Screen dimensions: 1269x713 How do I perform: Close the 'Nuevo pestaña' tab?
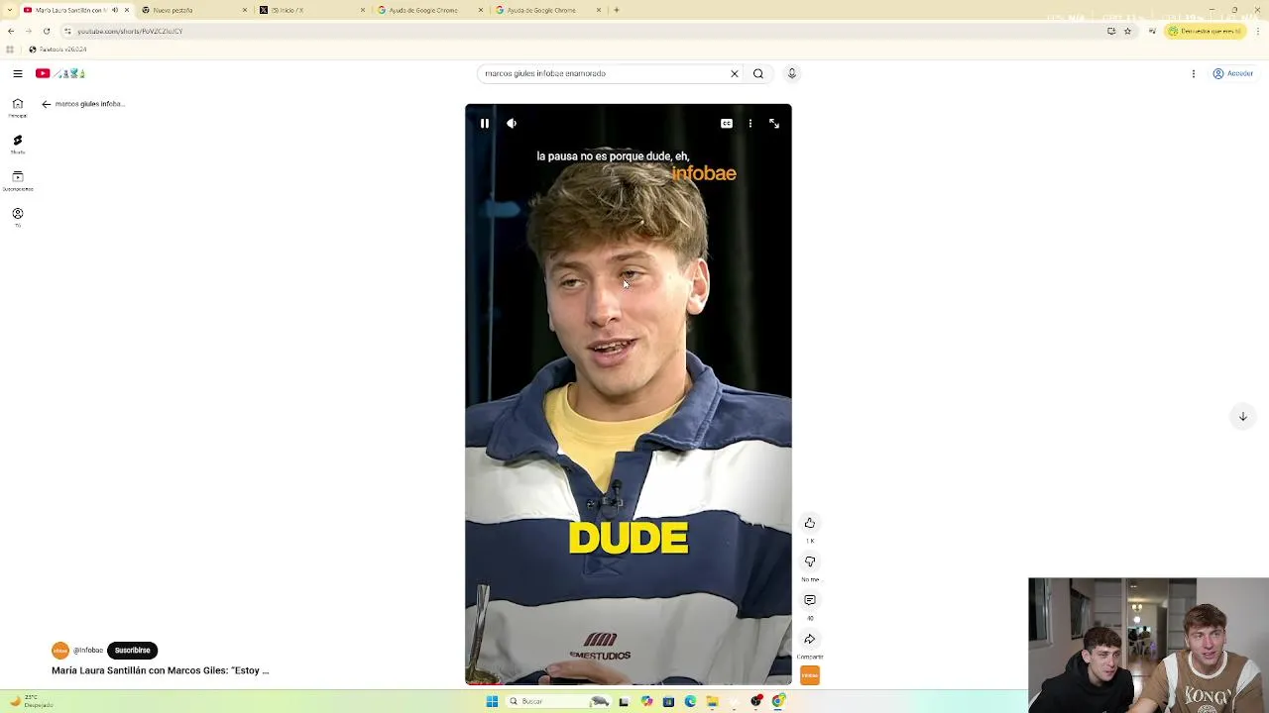pos(245,10)
